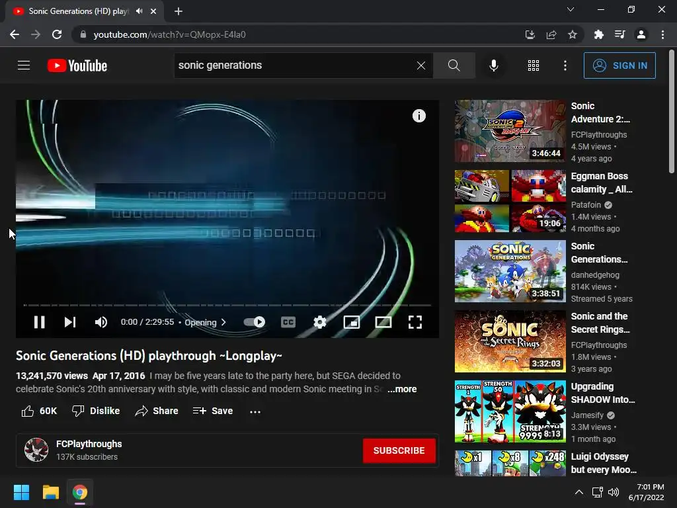Share this video

pos(157,411)
